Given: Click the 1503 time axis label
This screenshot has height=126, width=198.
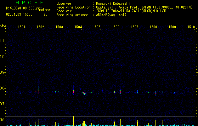Looking at the screenshot, I should [59, 27].
